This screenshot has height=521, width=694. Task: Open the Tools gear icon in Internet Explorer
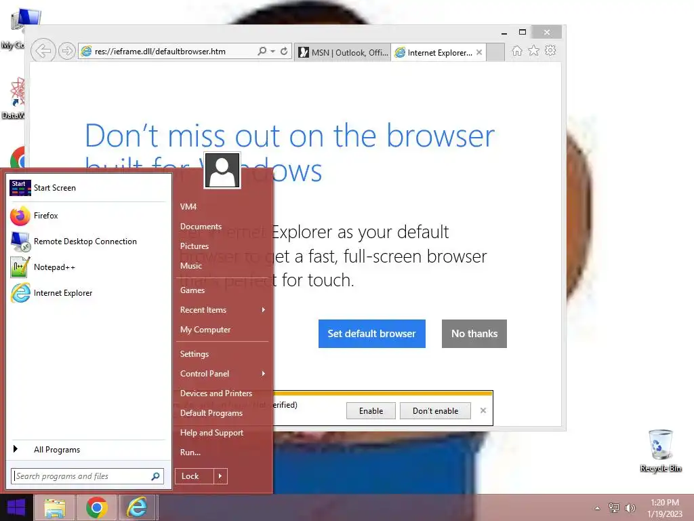click(550, 50)
